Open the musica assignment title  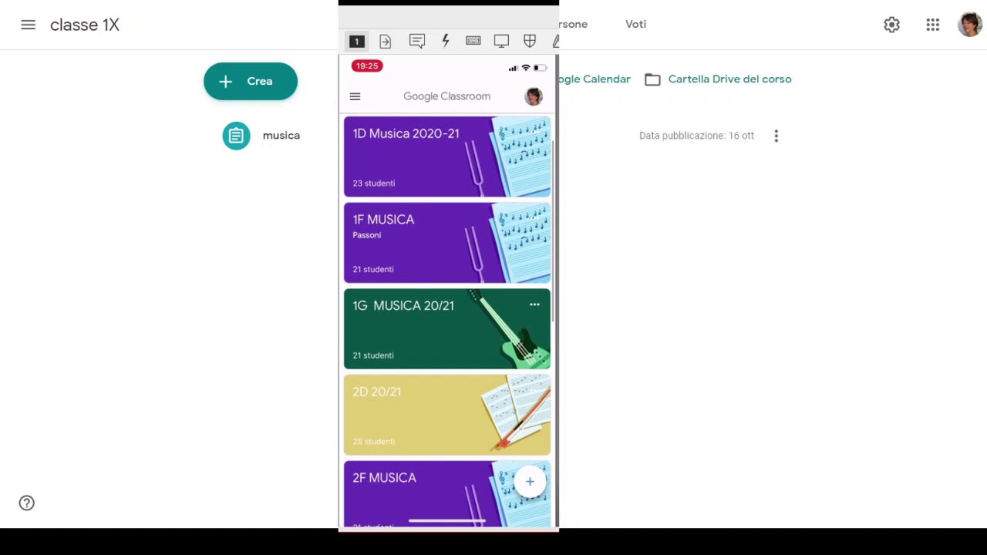281,136
